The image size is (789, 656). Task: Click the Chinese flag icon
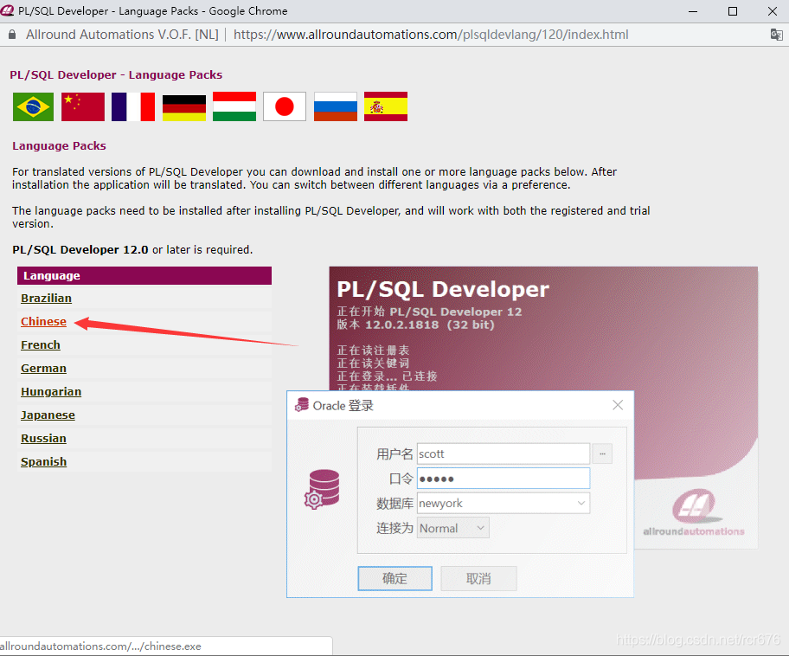[x=83, y=106]
